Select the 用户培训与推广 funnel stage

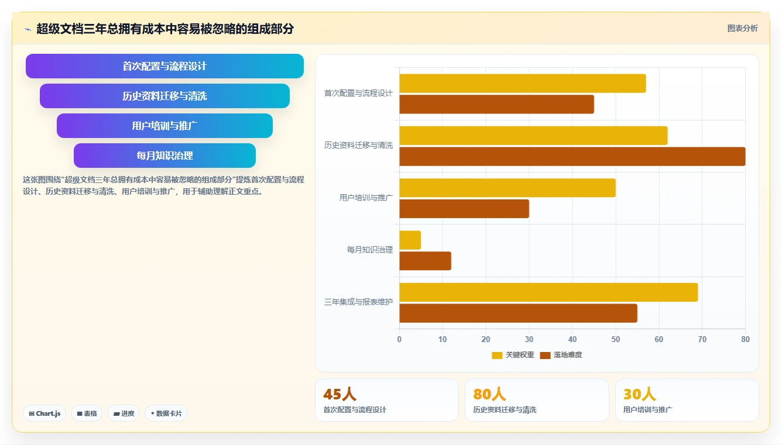(x=164, y=126)
